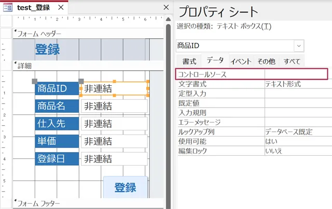Switch to the イベント tab

[241, 61]
